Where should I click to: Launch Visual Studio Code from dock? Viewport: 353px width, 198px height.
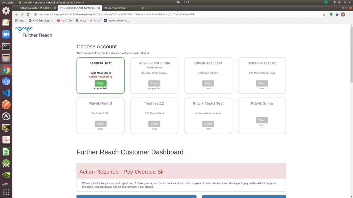[x=6, y=93]
